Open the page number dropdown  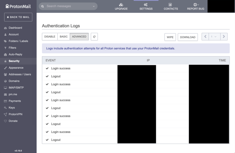pyautogui.click(x=215, y=37)
